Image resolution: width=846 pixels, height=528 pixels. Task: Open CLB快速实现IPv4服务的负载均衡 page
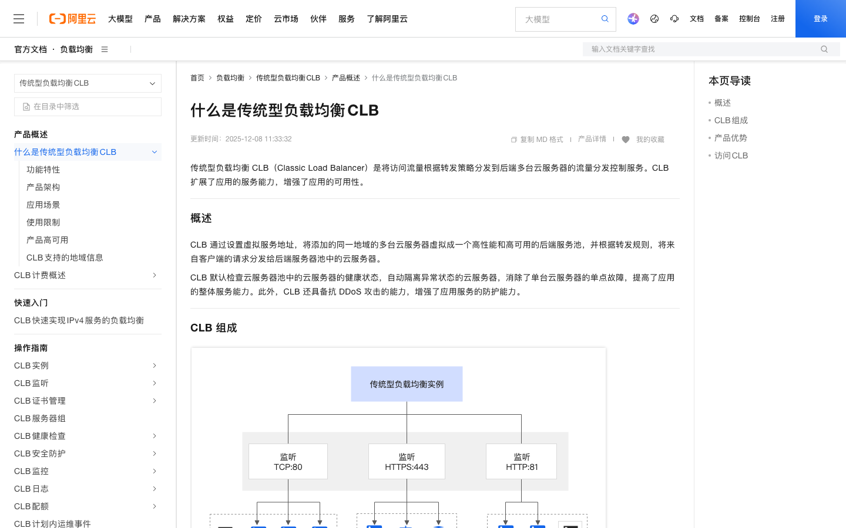[79, 320]
